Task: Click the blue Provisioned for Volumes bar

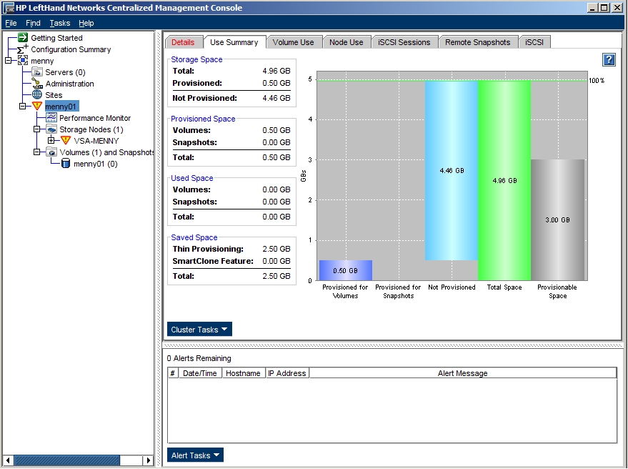Action: tap(345, 270)
